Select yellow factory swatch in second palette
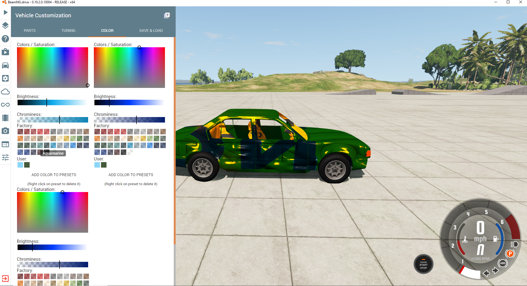527x286 pixels. (143, 138)
